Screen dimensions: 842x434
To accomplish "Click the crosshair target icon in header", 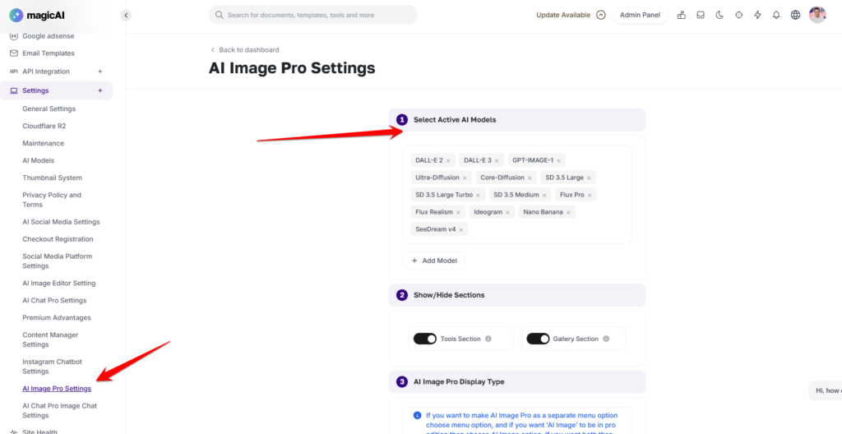I will click(738, 15).
